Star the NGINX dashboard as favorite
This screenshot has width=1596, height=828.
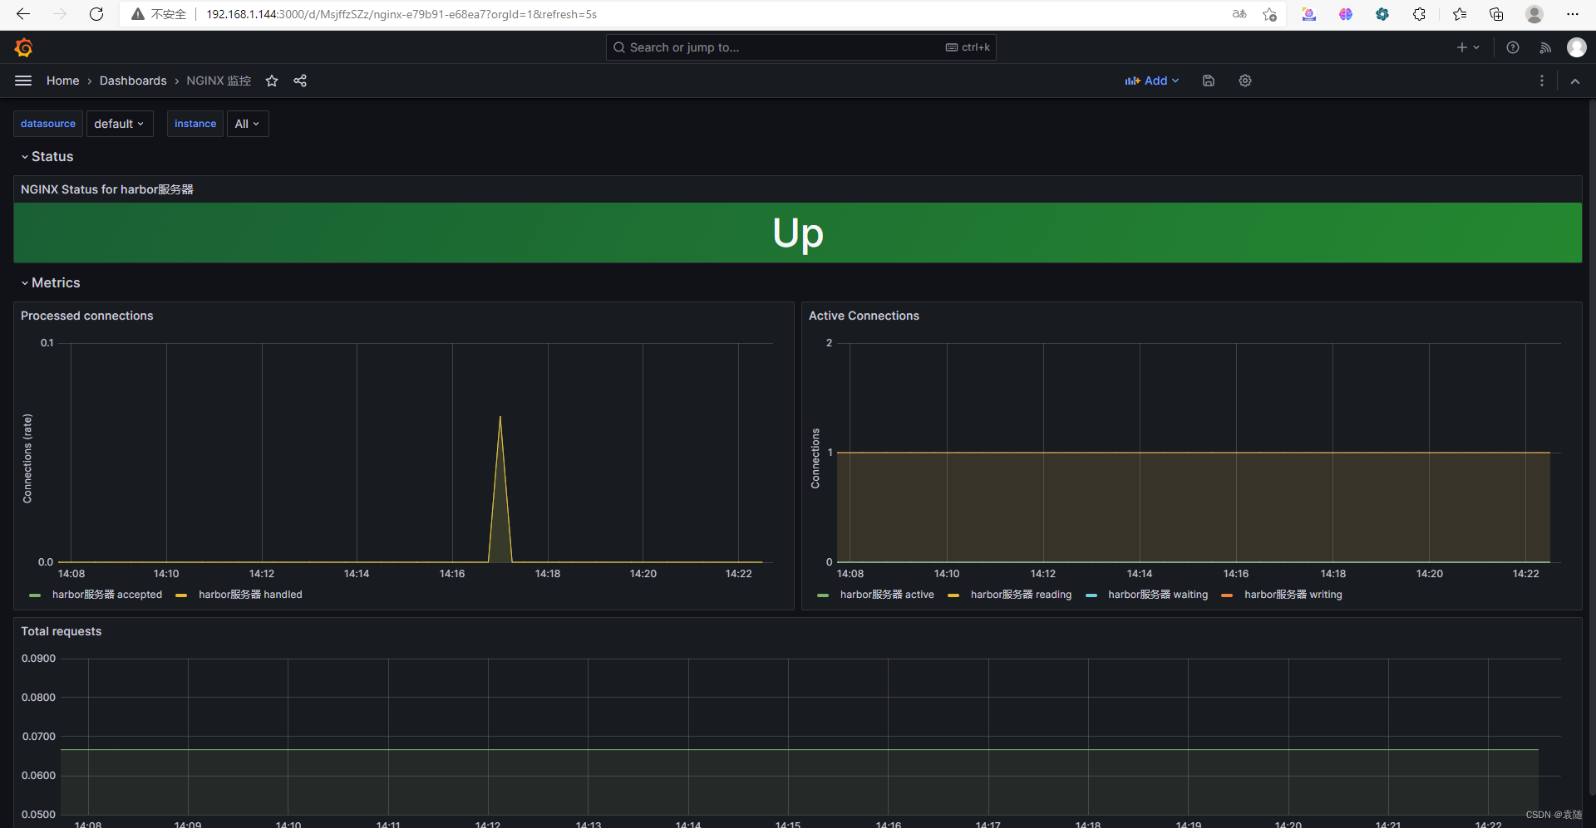coord(272,81)
